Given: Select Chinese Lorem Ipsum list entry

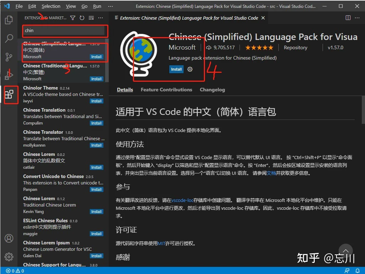Looking at the screenshot, I should (63, 249).
